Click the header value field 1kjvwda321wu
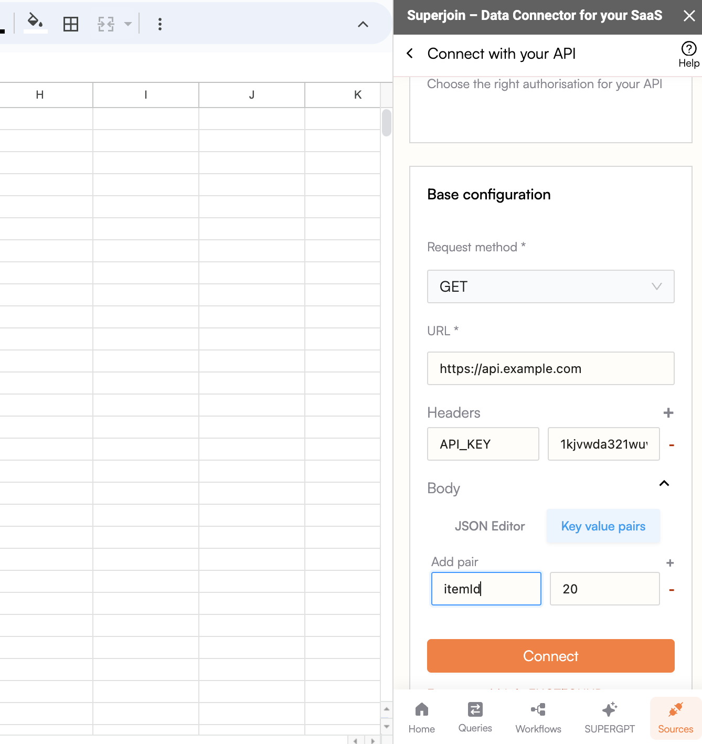 click(x=604, y=444)
